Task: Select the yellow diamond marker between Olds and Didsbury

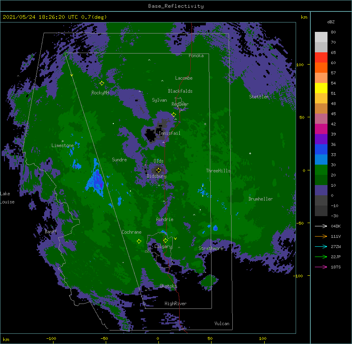Action: point(158,170)
